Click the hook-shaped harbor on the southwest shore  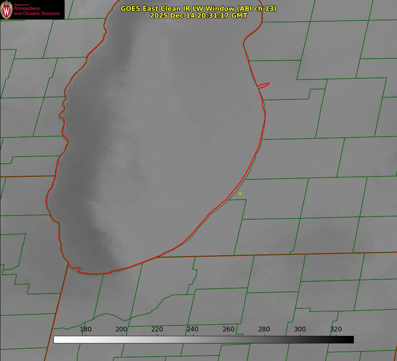(x=79, y=270)
